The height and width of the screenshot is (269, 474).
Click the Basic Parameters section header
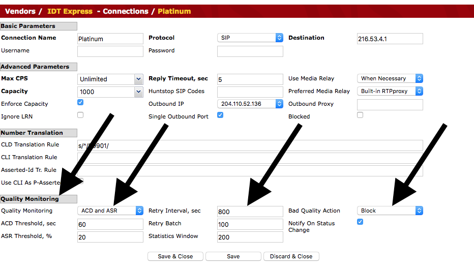(38, 26)
